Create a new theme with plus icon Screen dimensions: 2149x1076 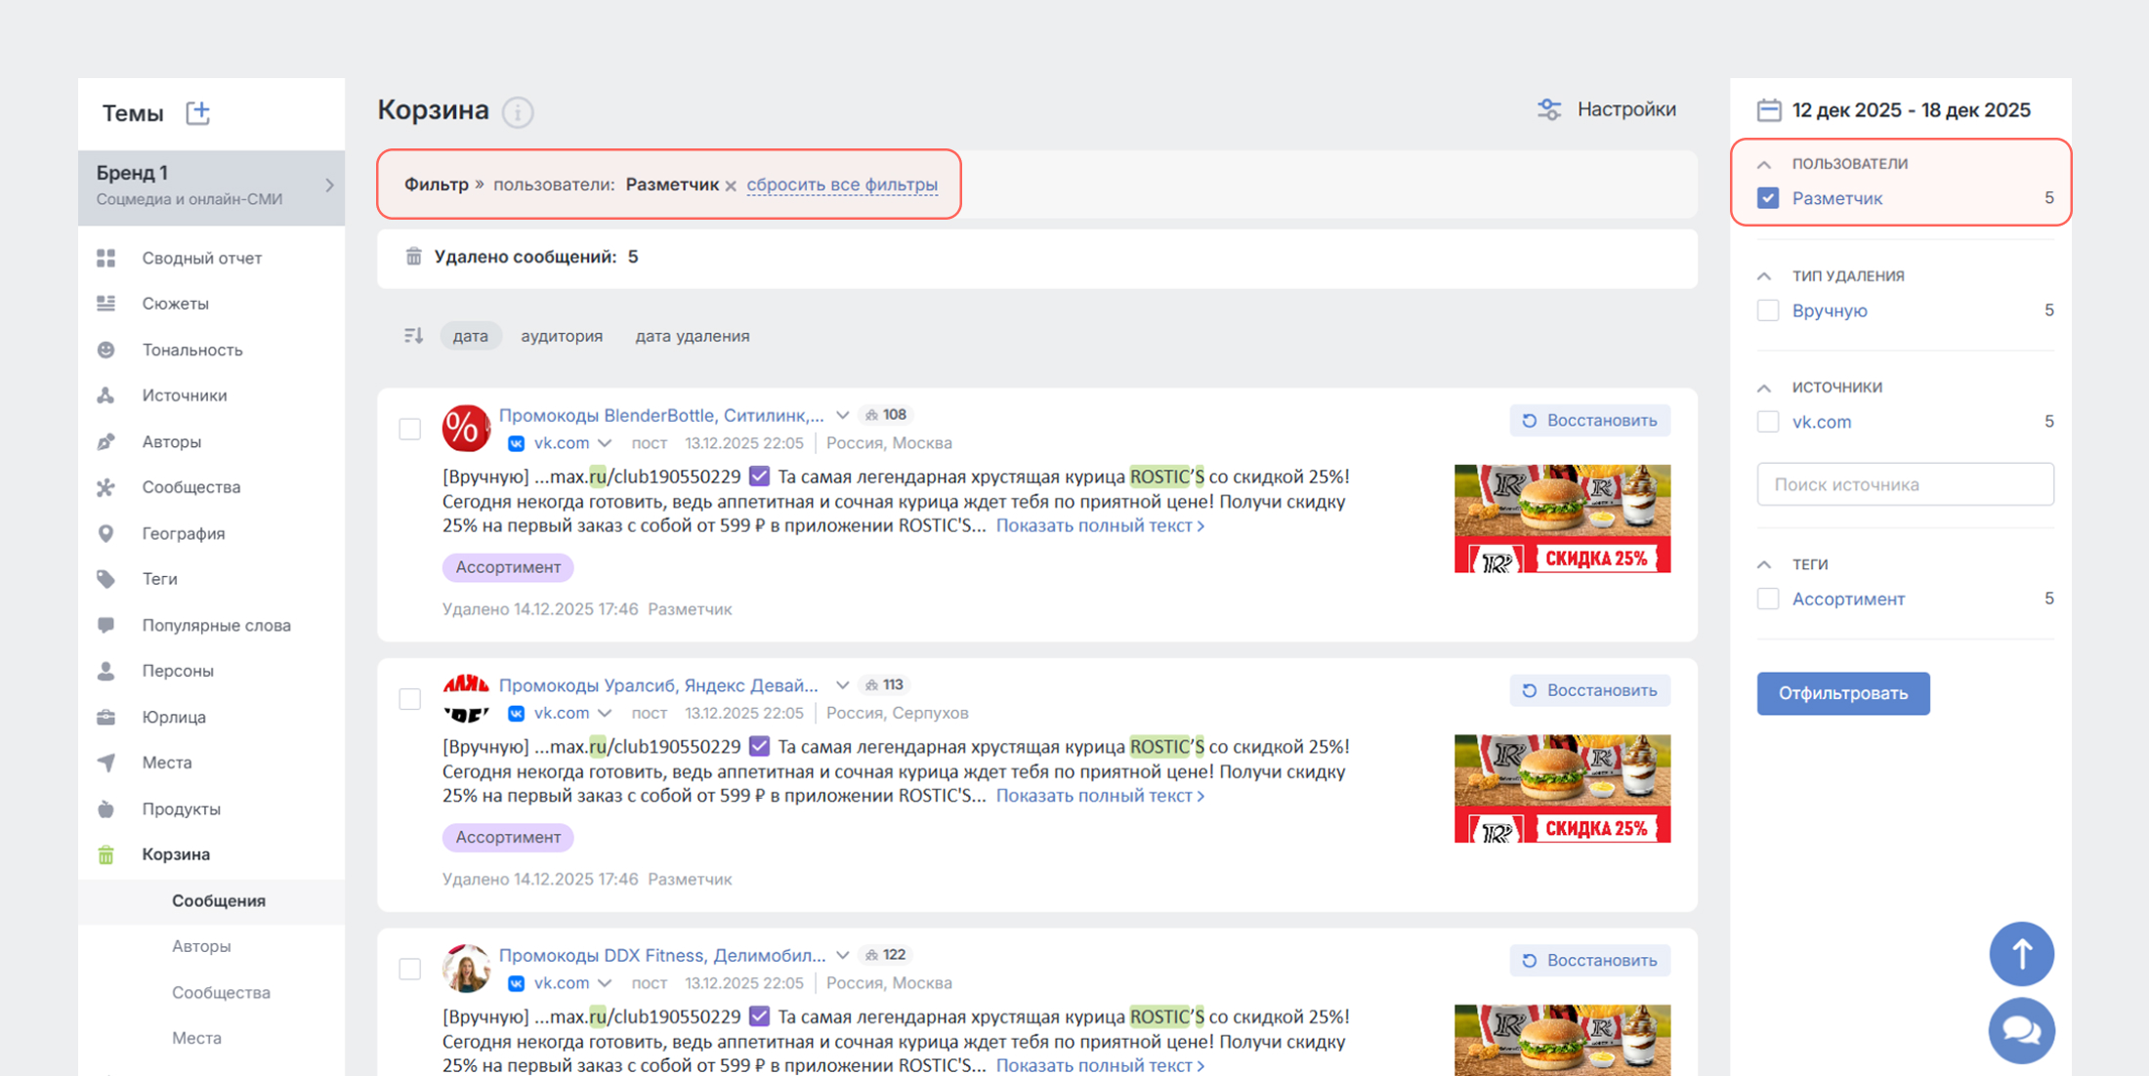tap(198, 113)
